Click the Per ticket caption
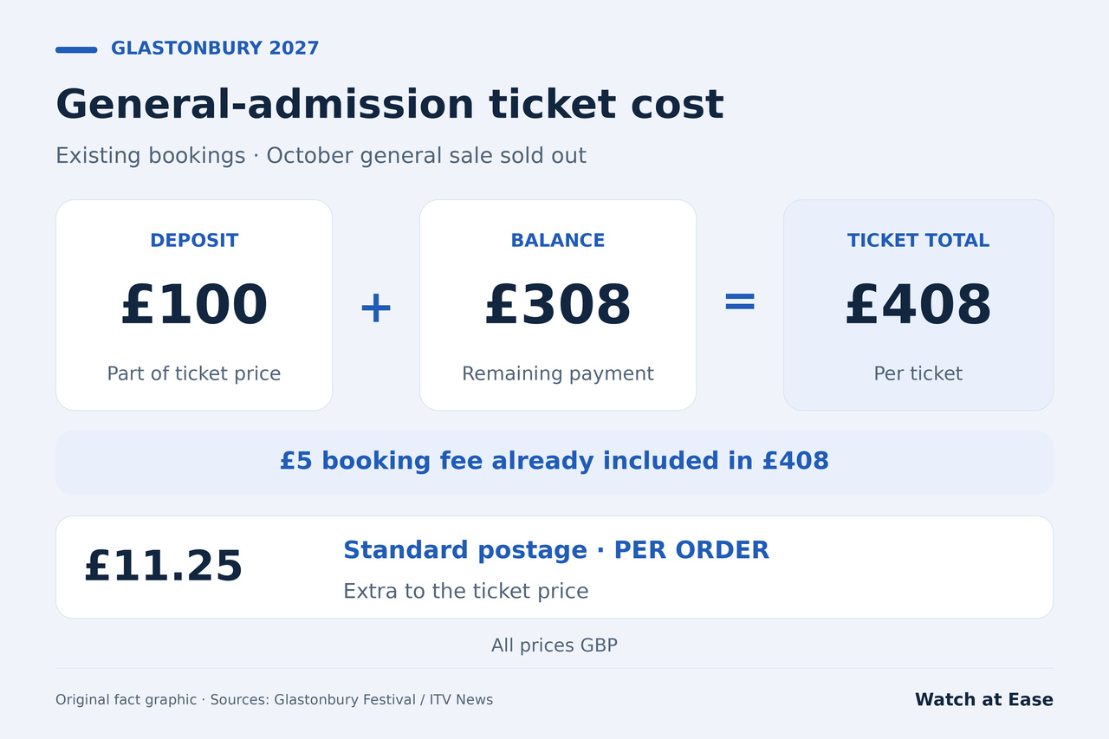 918,373
